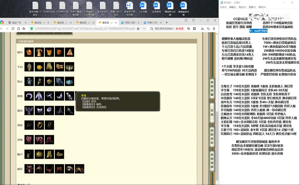300x185 pixels.
Task: Click the 足迹 side button
Action: click(212, 112)
